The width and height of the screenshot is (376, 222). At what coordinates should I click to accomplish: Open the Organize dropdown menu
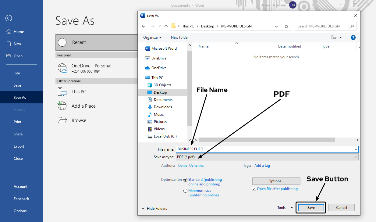click(x=152, y=38)
